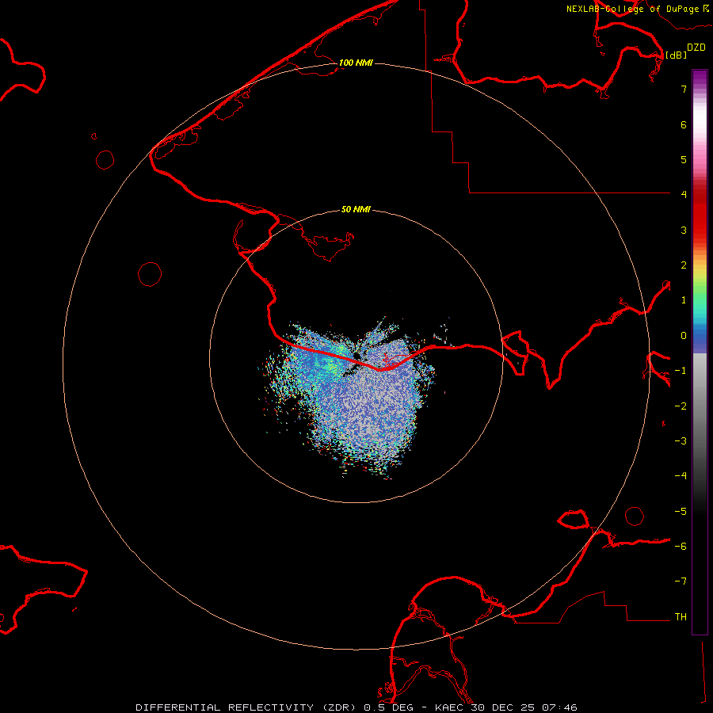Click the 50 NMI range ring label
Viewport: 713px width, 713px height.
(x=356, y=209)
